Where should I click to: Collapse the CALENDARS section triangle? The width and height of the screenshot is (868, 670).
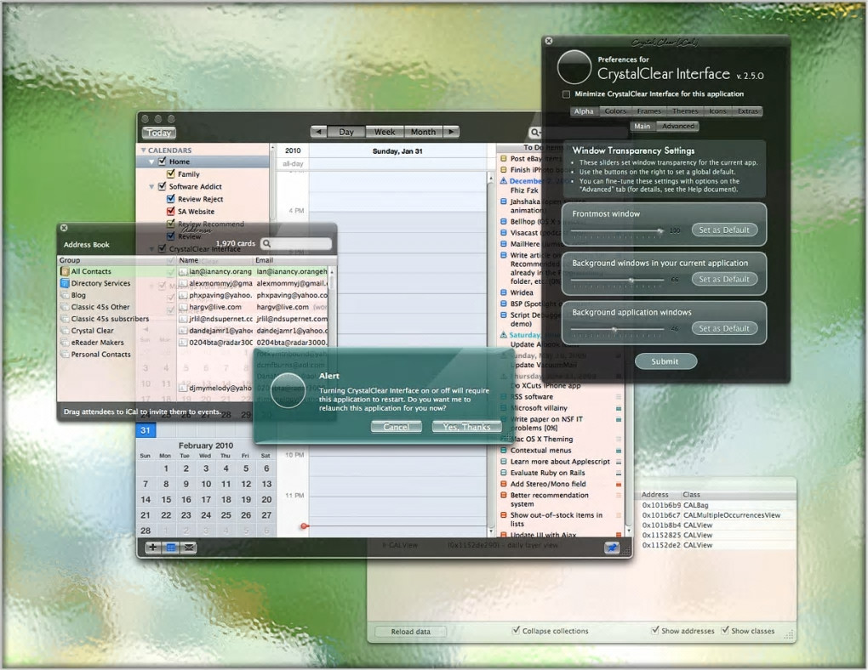[143, 150]
